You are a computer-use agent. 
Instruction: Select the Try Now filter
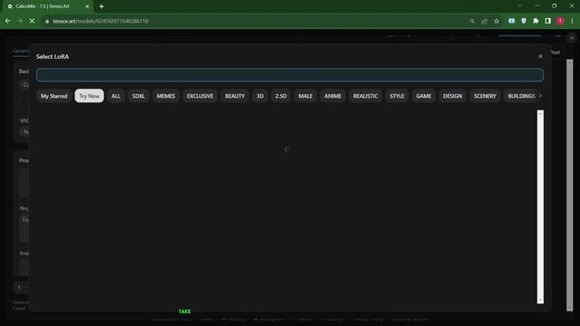tap(89, 96)
